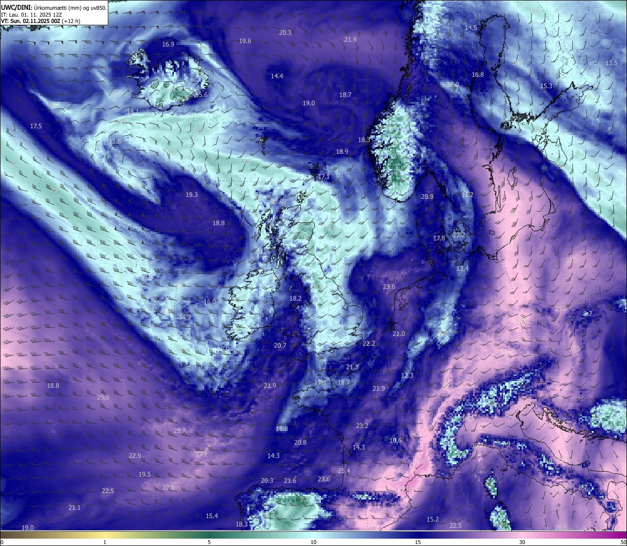This screenshot has width=627, height=546.
Task: Select the 20.9 value on the map
Action: pos(427,196)
